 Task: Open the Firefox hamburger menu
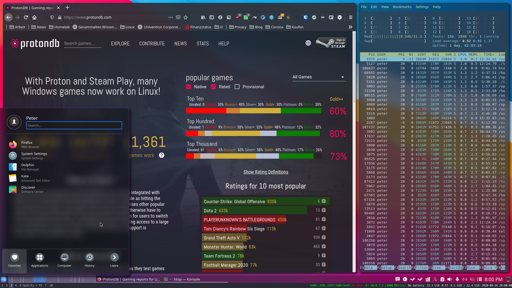pos(351,17)
